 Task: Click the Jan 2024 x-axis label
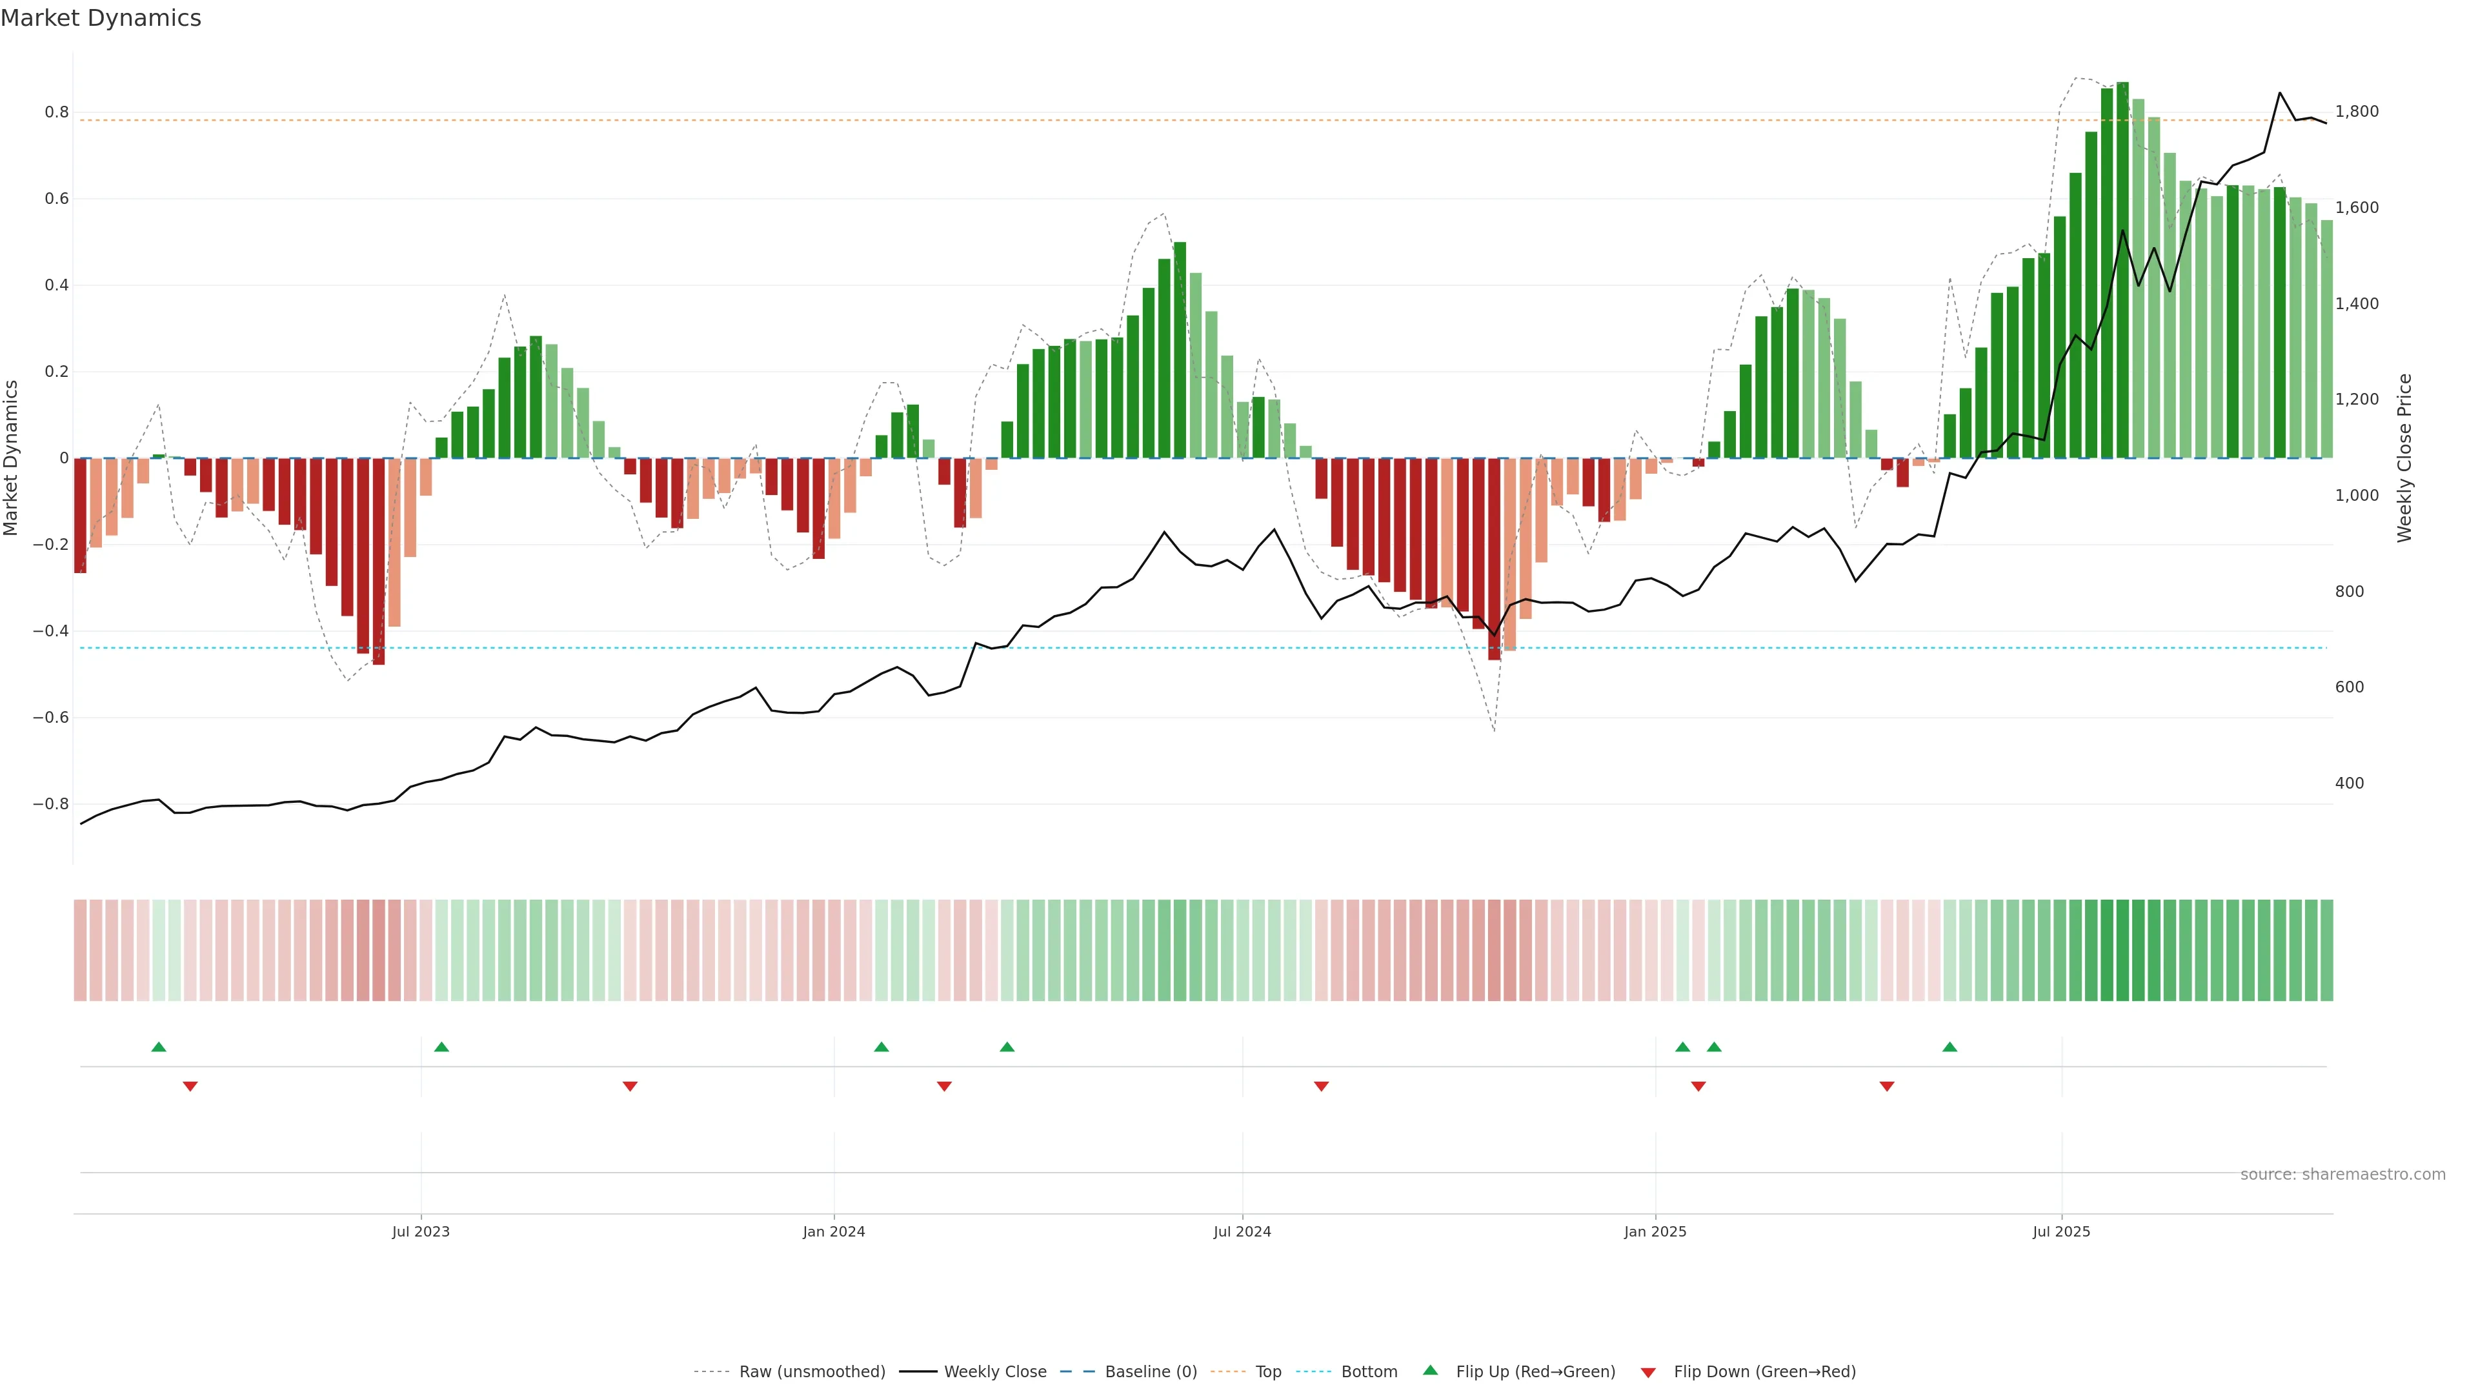833,1231
